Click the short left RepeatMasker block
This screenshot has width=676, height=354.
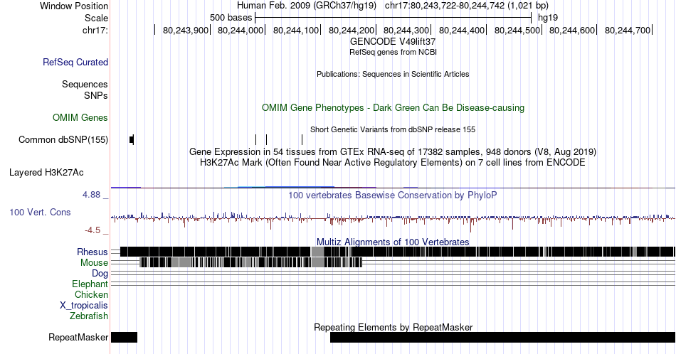(x=124, y=337)
